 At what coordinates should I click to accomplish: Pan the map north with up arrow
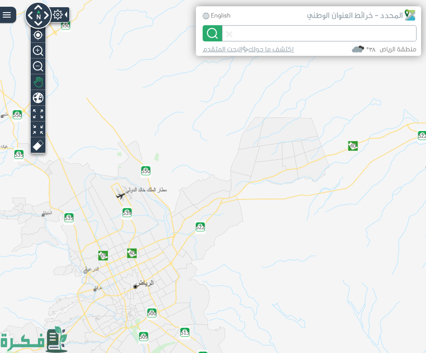click(38, 8)
